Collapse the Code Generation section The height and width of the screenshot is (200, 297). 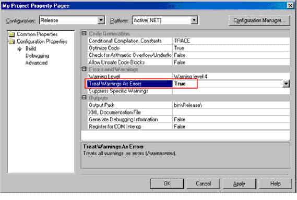[x=84, y=33]
